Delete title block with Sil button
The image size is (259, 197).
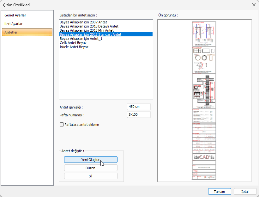(91, 176)
